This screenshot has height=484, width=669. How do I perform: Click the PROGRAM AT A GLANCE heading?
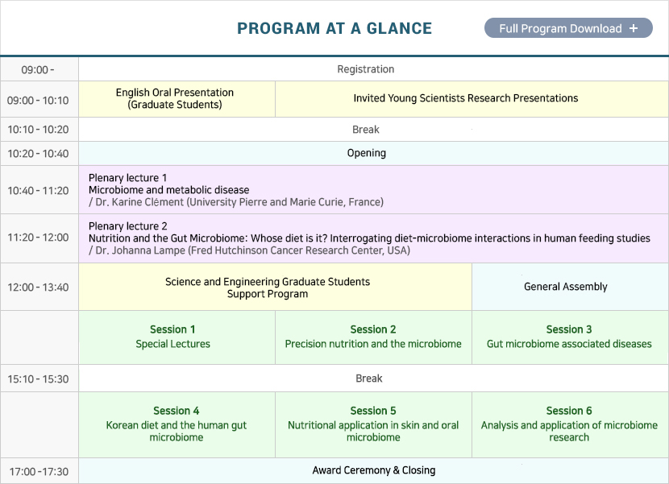click(334, 28)
